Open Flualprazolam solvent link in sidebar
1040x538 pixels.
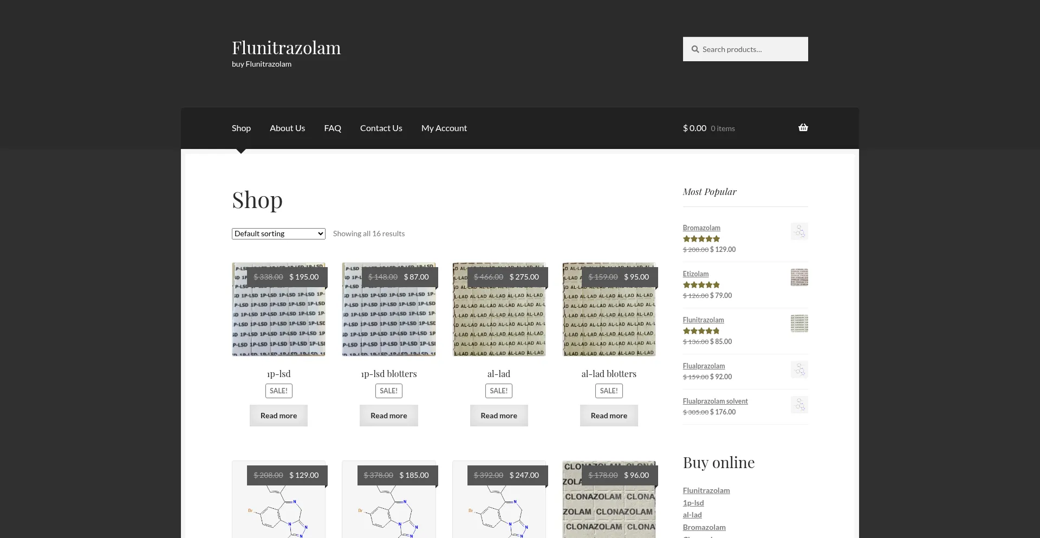(x=715, y=401)
